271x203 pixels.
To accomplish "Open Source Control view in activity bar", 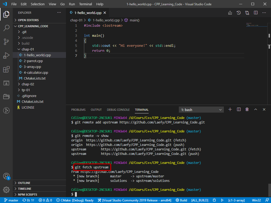I will pos(6,41).
